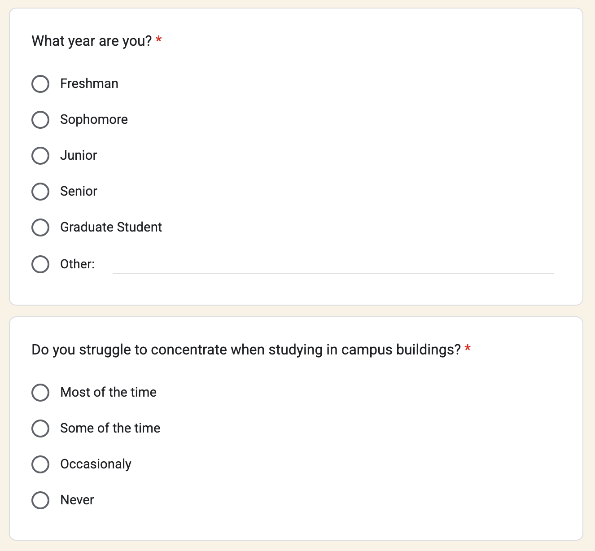Click the 'Graduate Student' label text

tap(111, 227)
